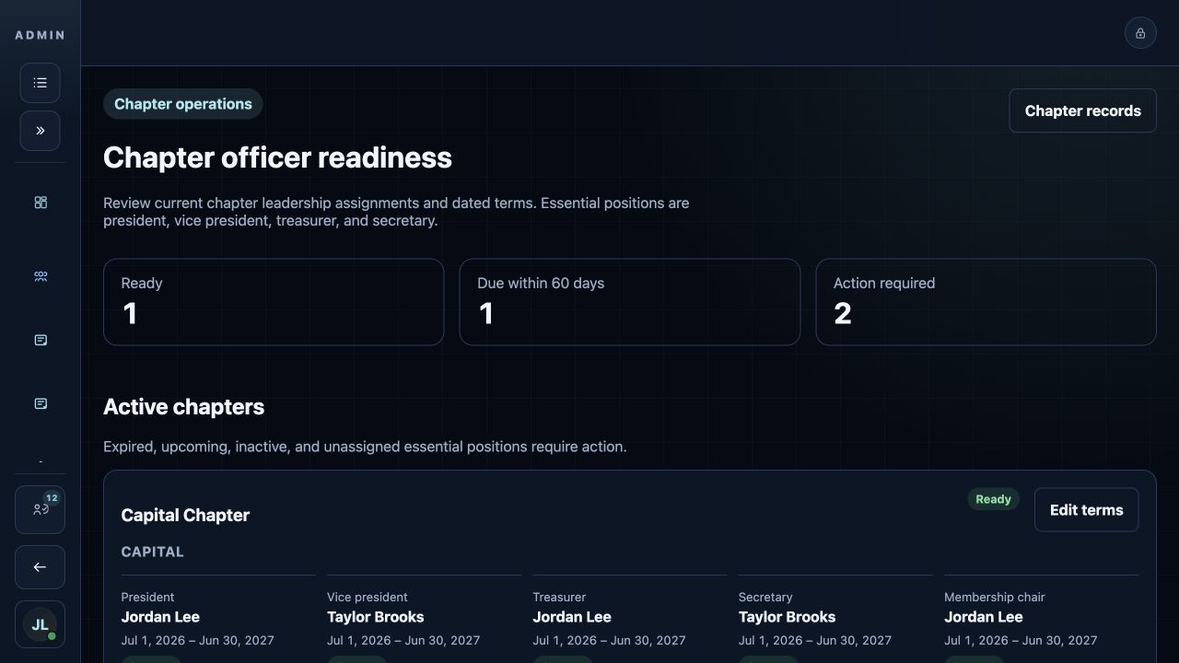1179x663 pixels.
Task: Click the President role label
Action: 147,597
